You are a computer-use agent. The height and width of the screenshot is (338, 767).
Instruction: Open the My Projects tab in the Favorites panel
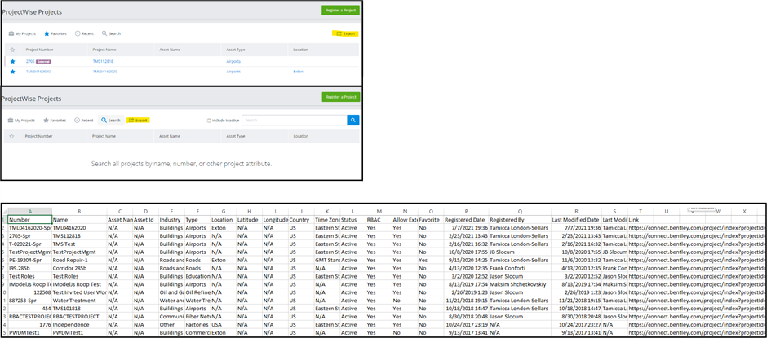[x=22, y=33]
